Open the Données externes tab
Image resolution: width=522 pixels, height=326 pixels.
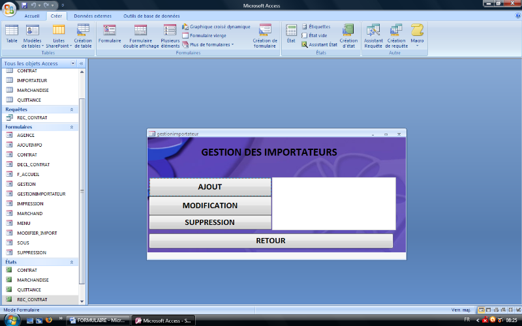(92, 16)
